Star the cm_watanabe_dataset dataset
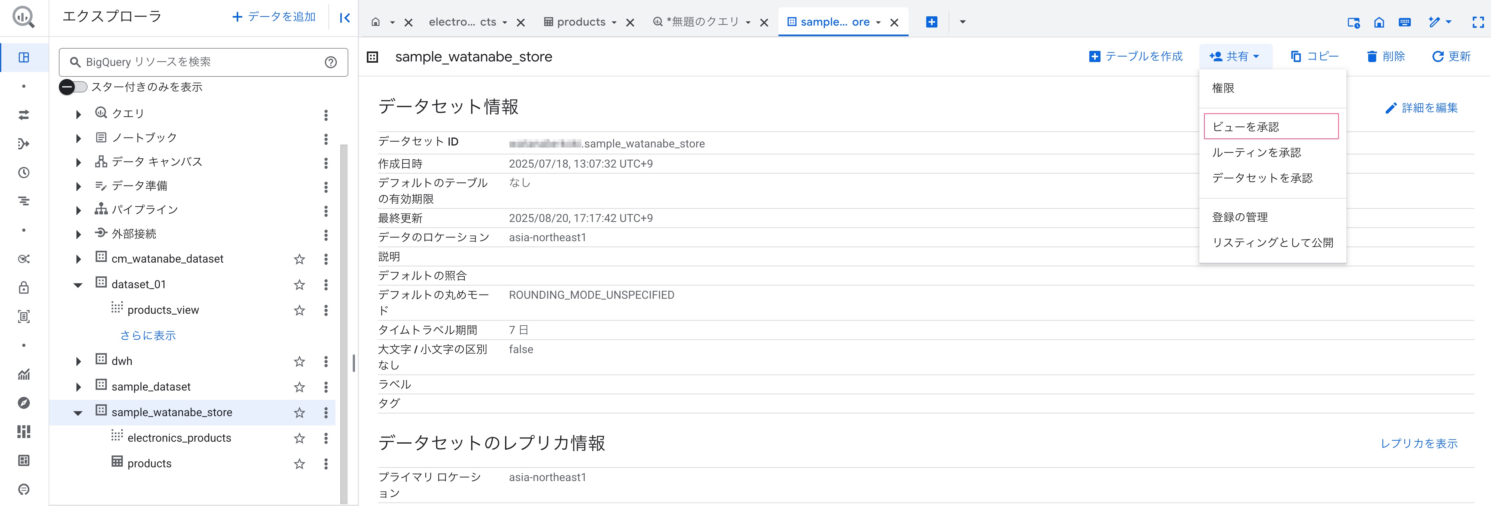 point(299,259)
